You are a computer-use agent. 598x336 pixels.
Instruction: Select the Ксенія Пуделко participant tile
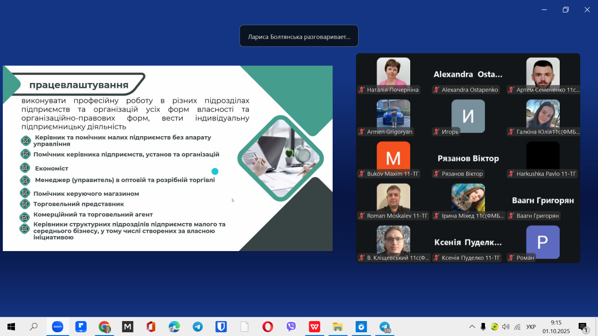pos(468,242)
